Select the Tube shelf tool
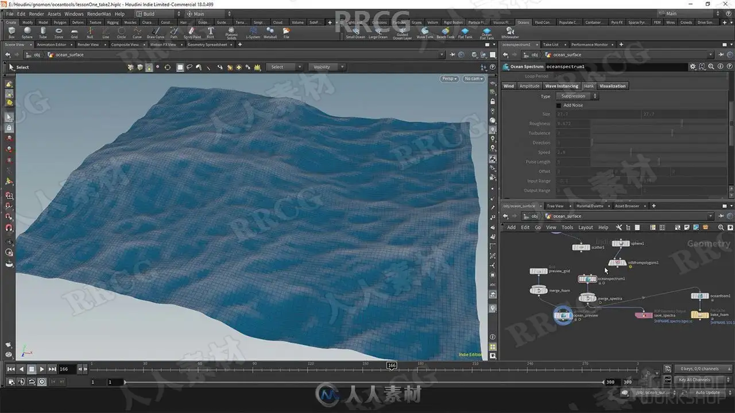This screenshot has height=413, width=735. 42,33
